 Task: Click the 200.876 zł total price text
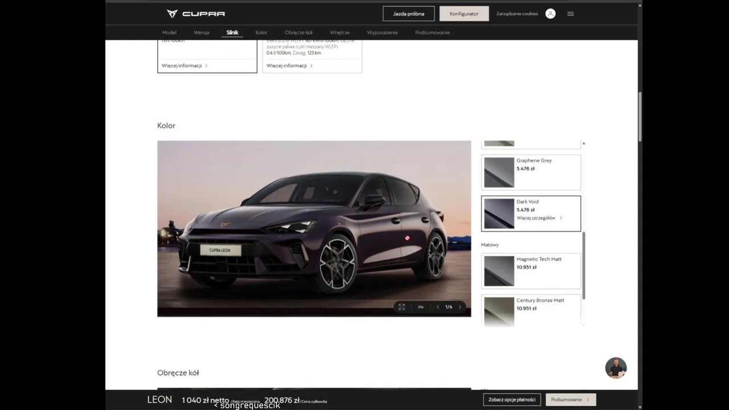(282, 400)
